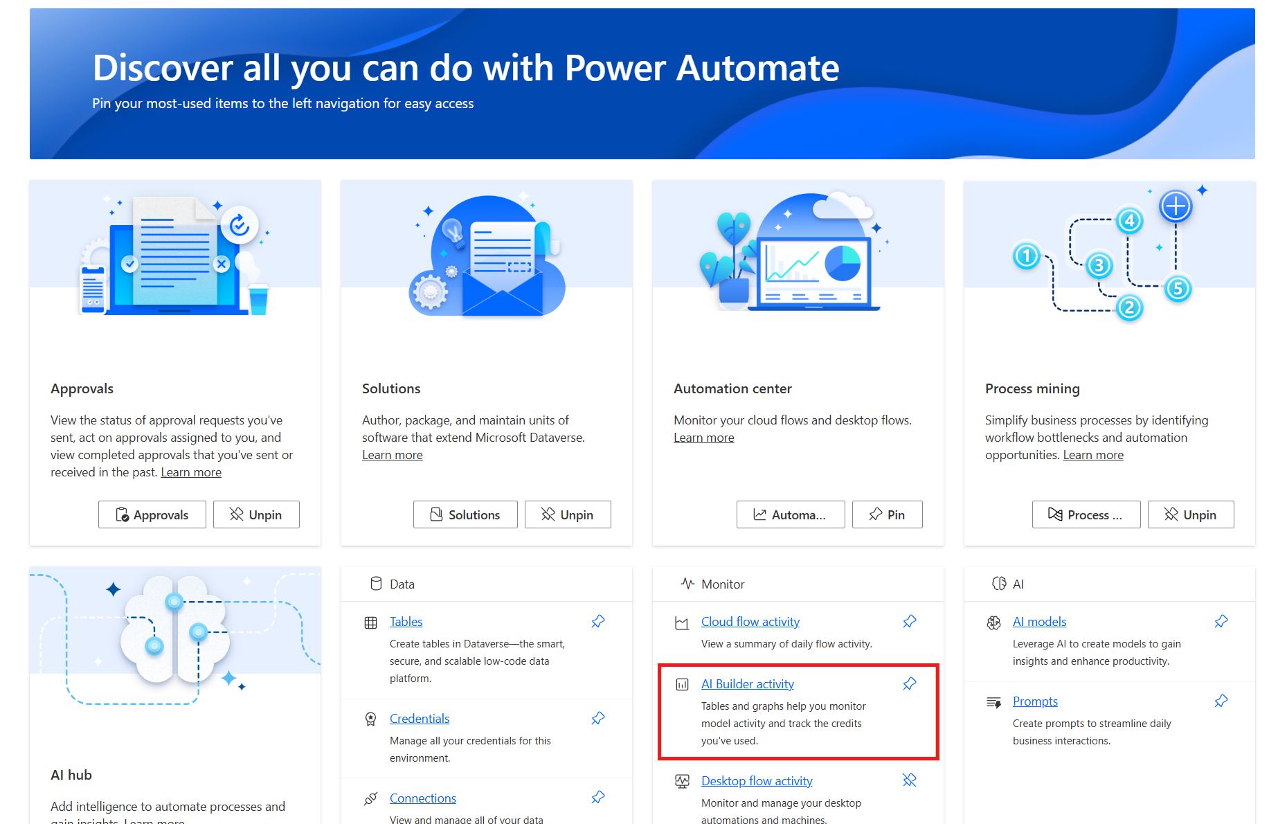The height and width of the screenshot is (824, 1269).
Task: Click the plug icon beside Connections
Action: [371, 799]
